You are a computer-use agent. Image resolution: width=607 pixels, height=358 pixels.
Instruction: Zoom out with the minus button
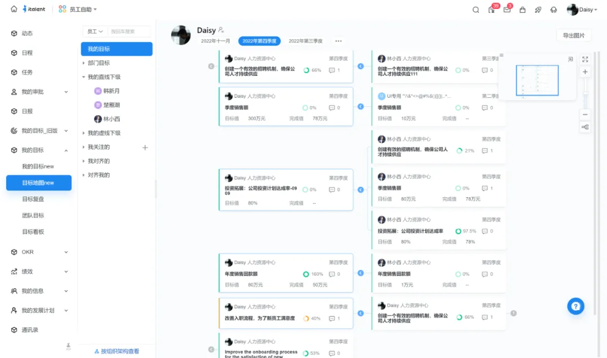pyautogui.click(x=585, y=114)
